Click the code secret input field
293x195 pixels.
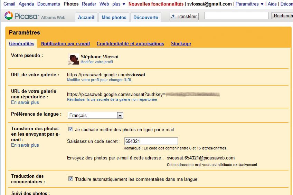coord(151,141)
